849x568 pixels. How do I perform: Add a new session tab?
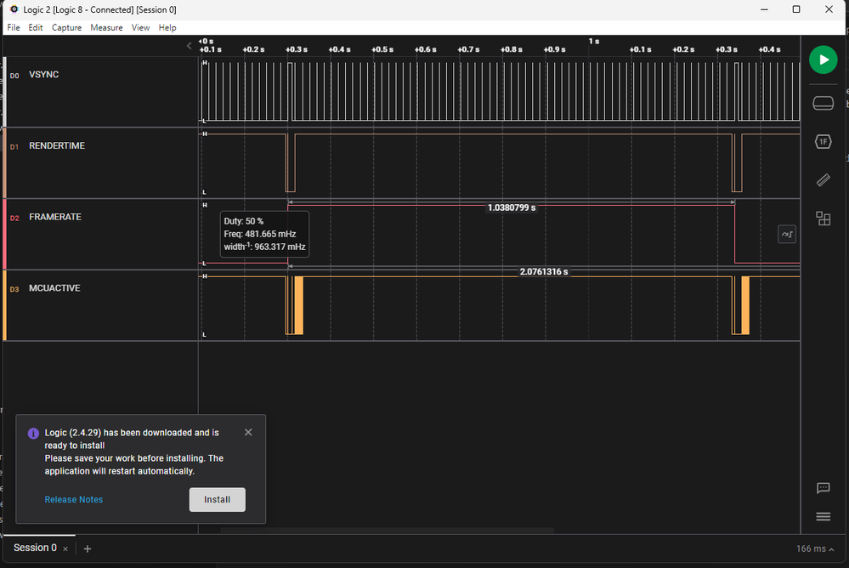pyautogui.click(x=88, y=549)
